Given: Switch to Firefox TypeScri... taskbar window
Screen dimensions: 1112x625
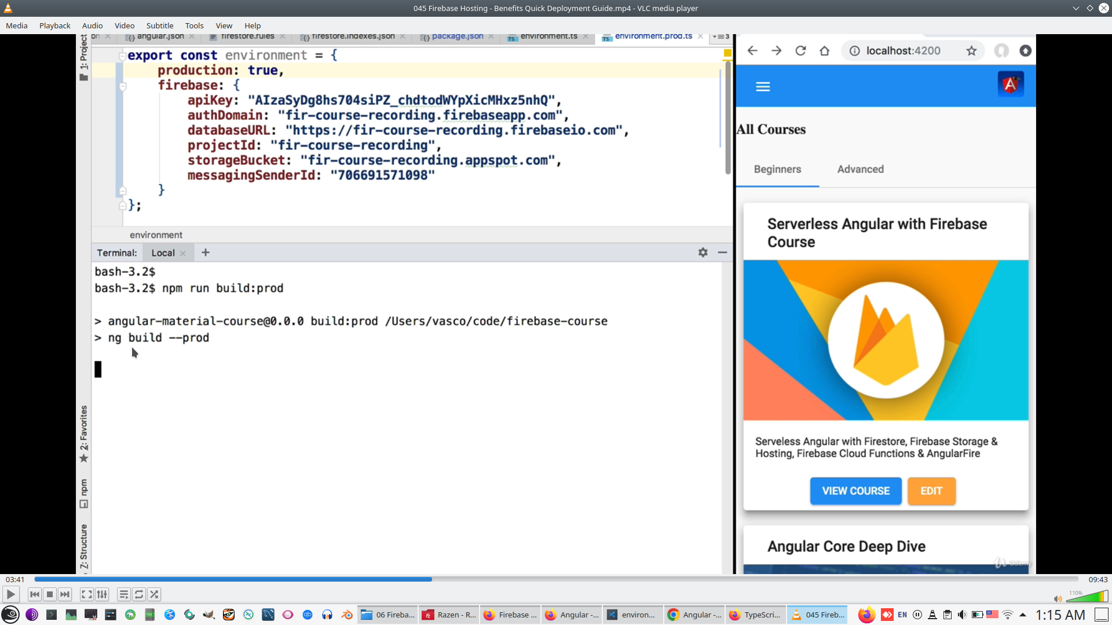Looking at the screenshot, I should [755, 615].
